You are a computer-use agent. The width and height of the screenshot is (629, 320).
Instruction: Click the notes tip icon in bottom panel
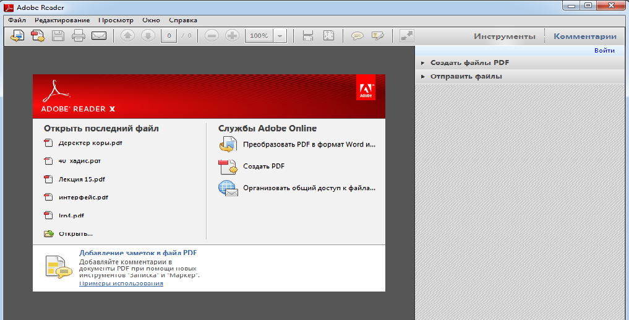[x=59, y=267]
